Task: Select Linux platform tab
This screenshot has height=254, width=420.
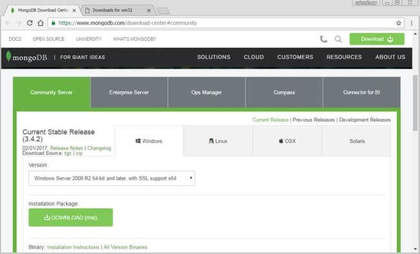Action: click(218, 141)
